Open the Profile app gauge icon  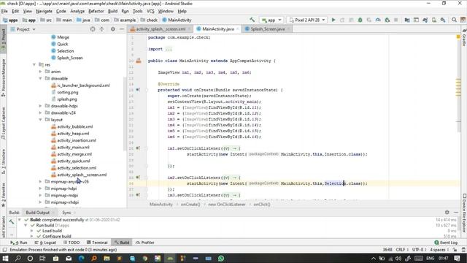[378, 20]
